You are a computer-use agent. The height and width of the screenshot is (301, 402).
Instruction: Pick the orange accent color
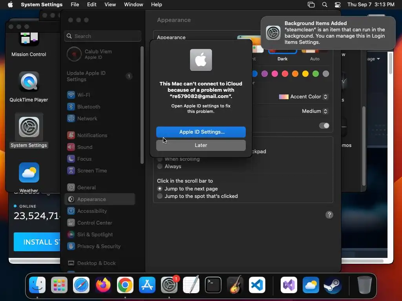click(295, 74)
